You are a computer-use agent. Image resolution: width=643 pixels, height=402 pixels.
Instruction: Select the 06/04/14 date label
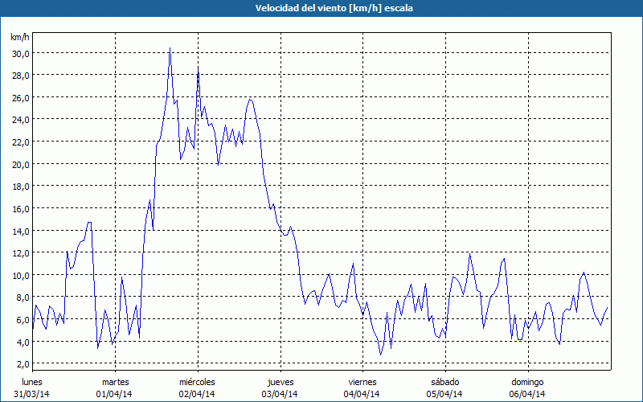(x=526, y=394)
